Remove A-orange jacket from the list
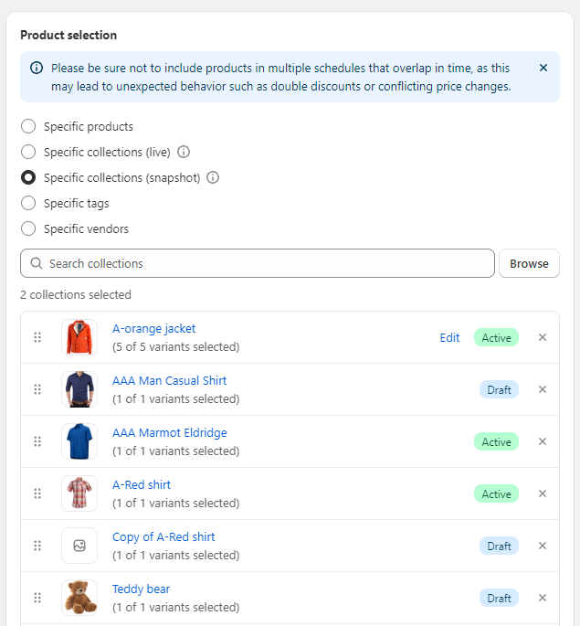 coord(543,337)
